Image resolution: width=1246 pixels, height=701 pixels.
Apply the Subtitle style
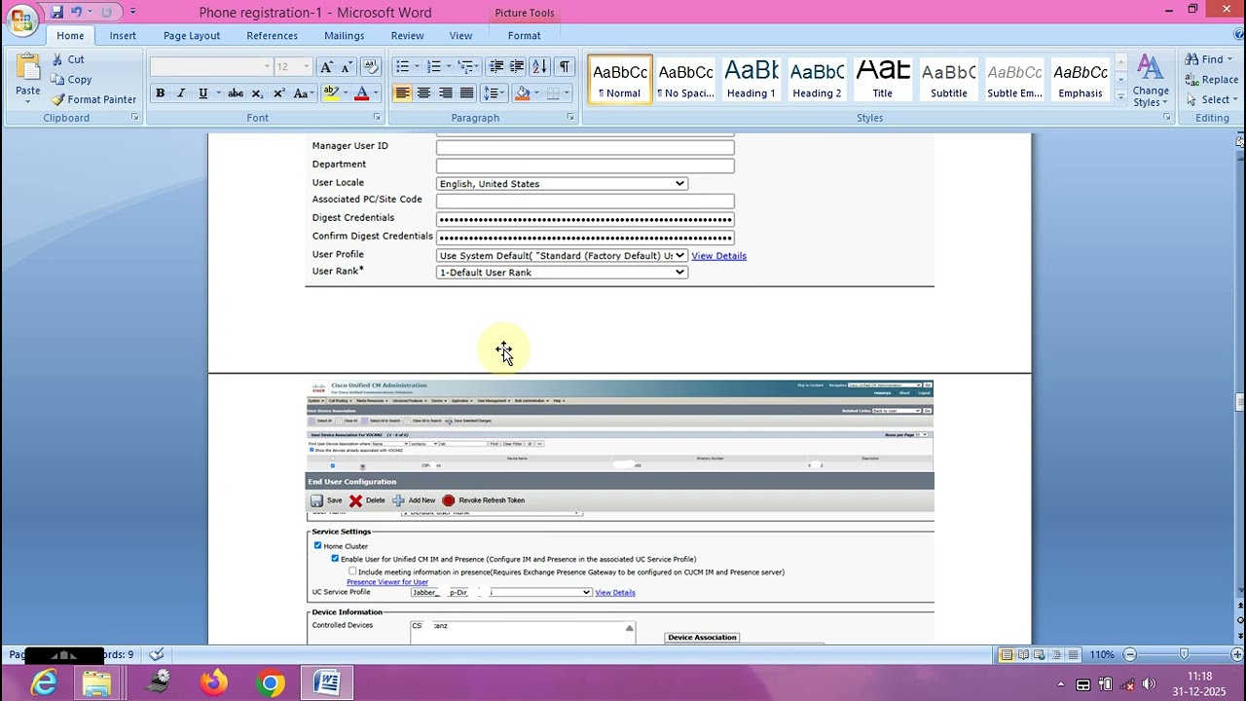point(948,79)
